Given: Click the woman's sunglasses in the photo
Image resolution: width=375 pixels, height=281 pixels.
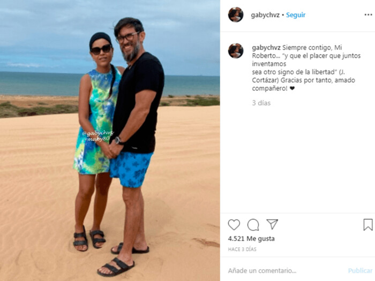Looking at the screenshot, I should [101, 50].
